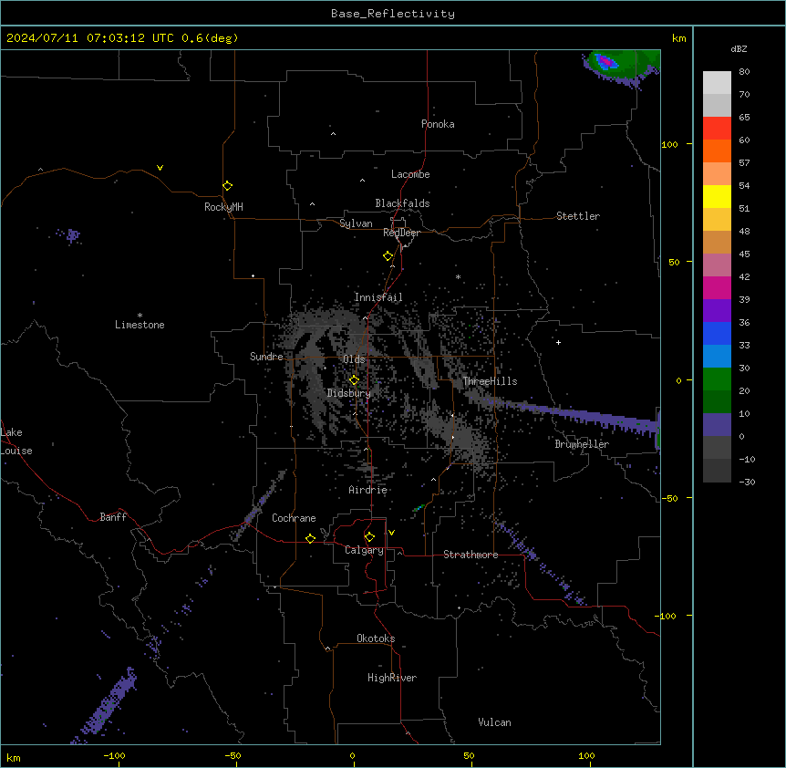Click the yellow diamond marker above Calgary label
Viewport: 786px width, 768px height.
pyautogui.click(x=369, y=537)
